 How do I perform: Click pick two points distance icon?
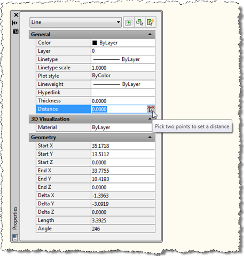(151, 109)
